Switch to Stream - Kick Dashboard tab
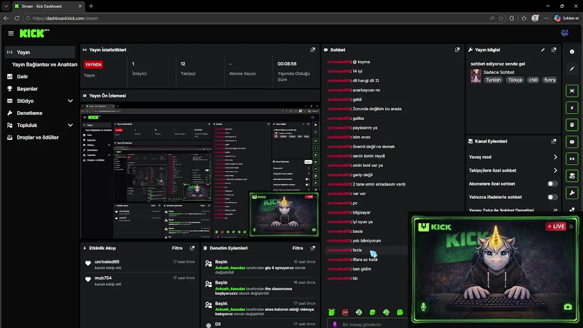 (x=48, y=6)
